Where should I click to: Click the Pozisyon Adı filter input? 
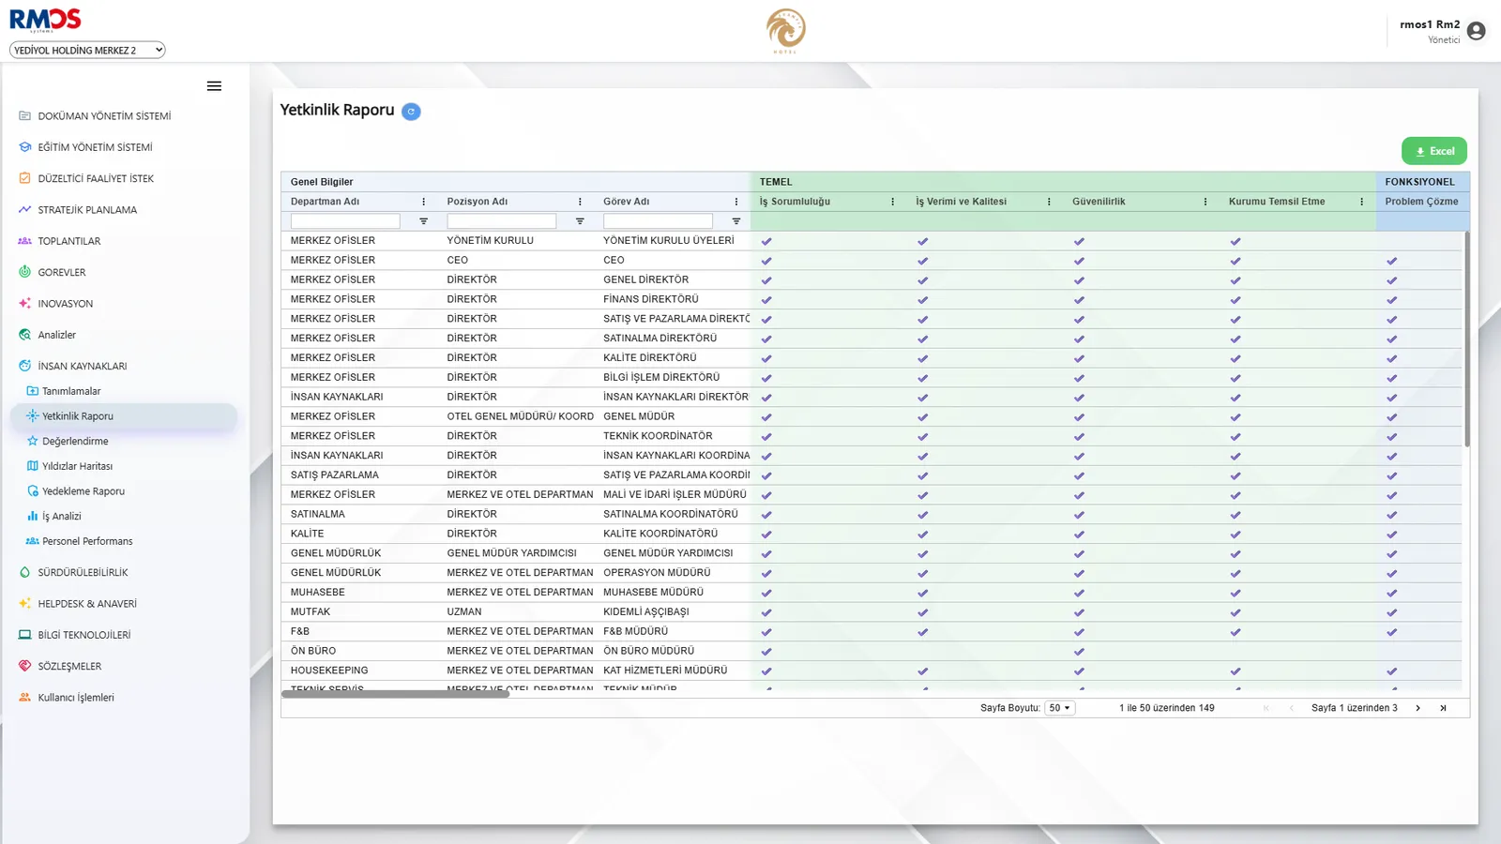tap(502, 221)
